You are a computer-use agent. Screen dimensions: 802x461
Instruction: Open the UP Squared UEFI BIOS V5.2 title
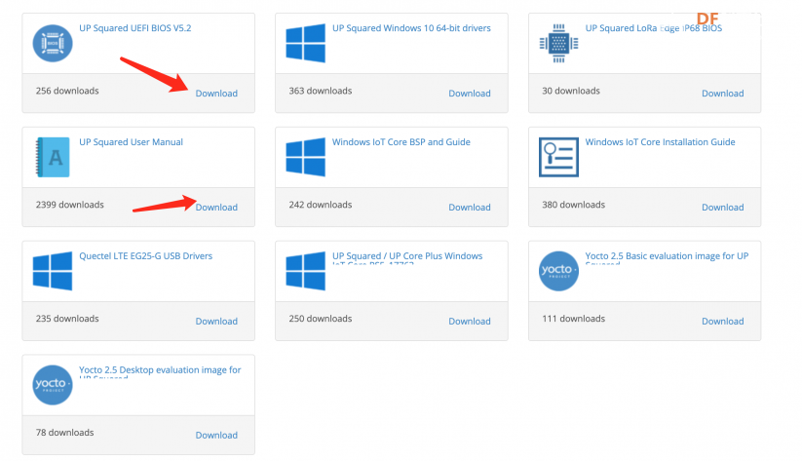[x=135, y=28]
